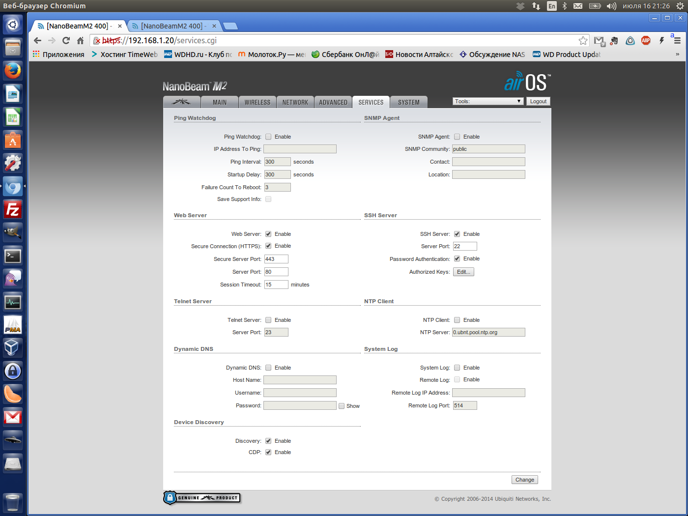Uncheck the Discovery Enable checkbox
Screen dimensions: 688x516
click(x=268, y=441)
